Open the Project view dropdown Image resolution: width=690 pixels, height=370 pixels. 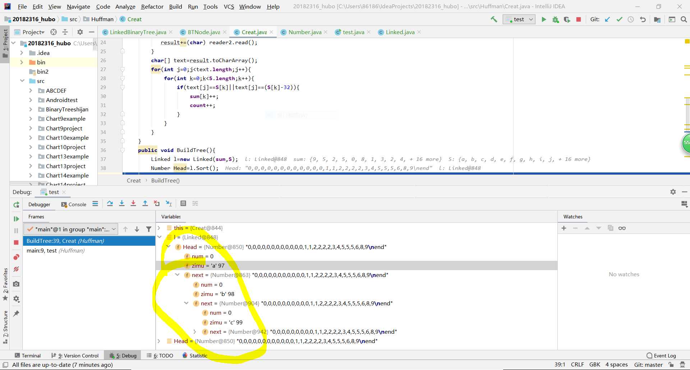click(33, 32)
